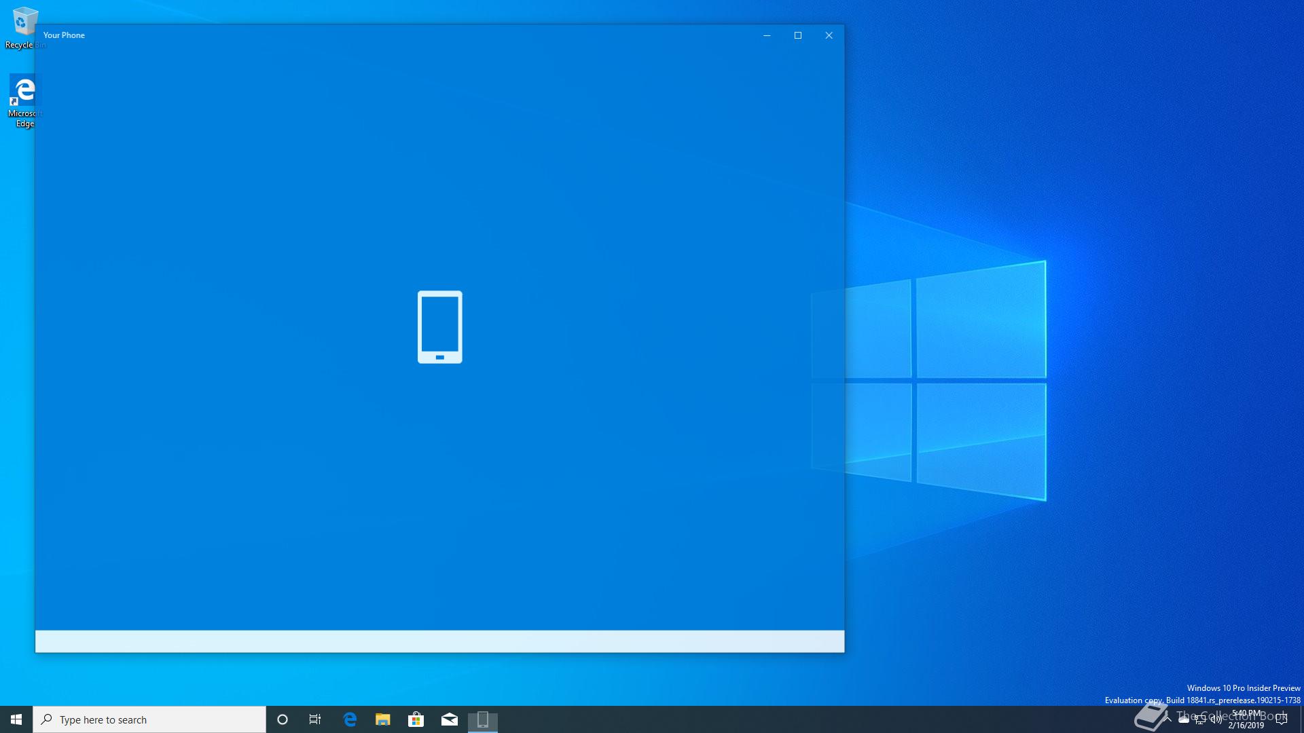This screenshot has height=733, width=1304.
Task: Maximize the Your Phone window
Action: coord(798,35)
